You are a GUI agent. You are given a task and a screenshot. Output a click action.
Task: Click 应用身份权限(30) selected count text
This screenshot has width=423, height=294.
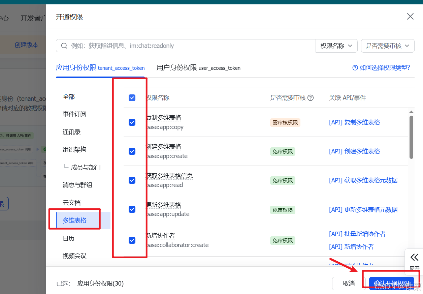[x=101, y=284]
